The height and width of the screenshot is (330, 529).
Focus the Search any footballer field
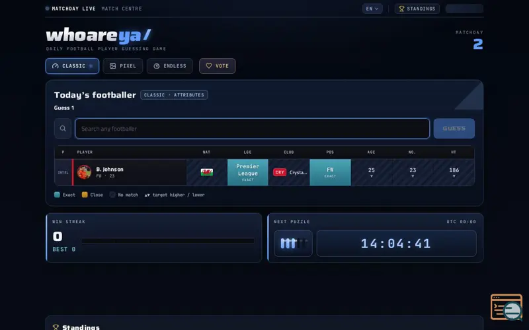coord(253,129)
